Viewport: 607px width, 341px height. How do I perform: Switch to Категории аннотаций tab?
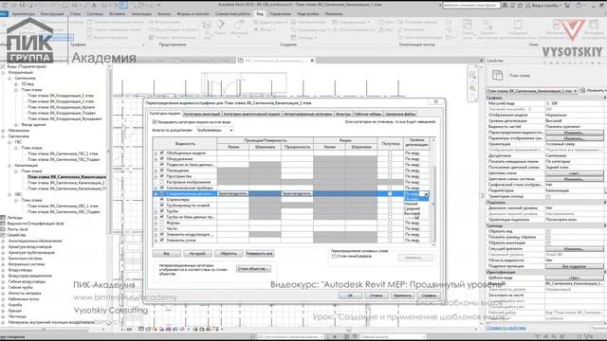[202, 114]
